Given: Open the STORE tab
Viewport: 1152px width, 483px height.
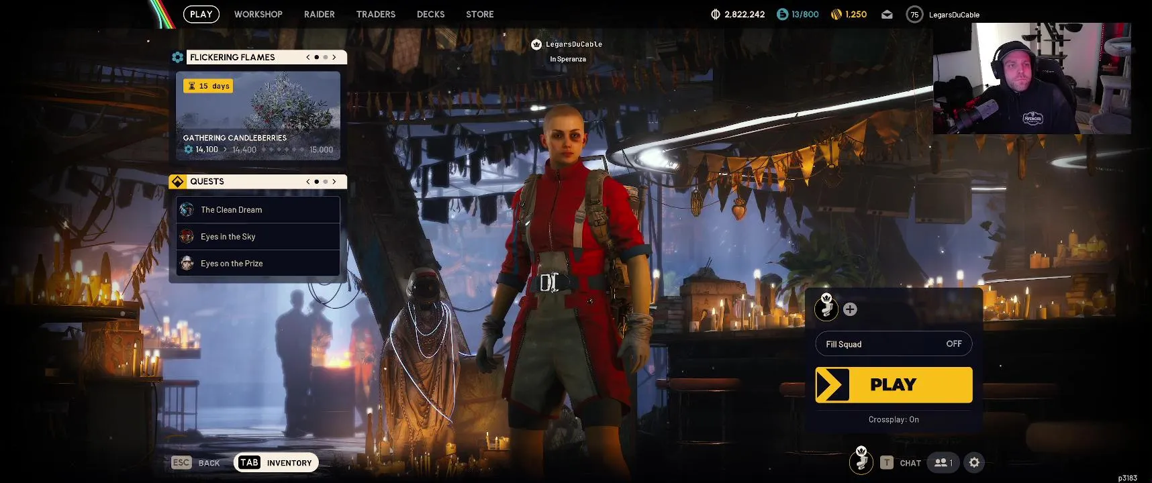Looking at the screenshot, I should point(479,14).
